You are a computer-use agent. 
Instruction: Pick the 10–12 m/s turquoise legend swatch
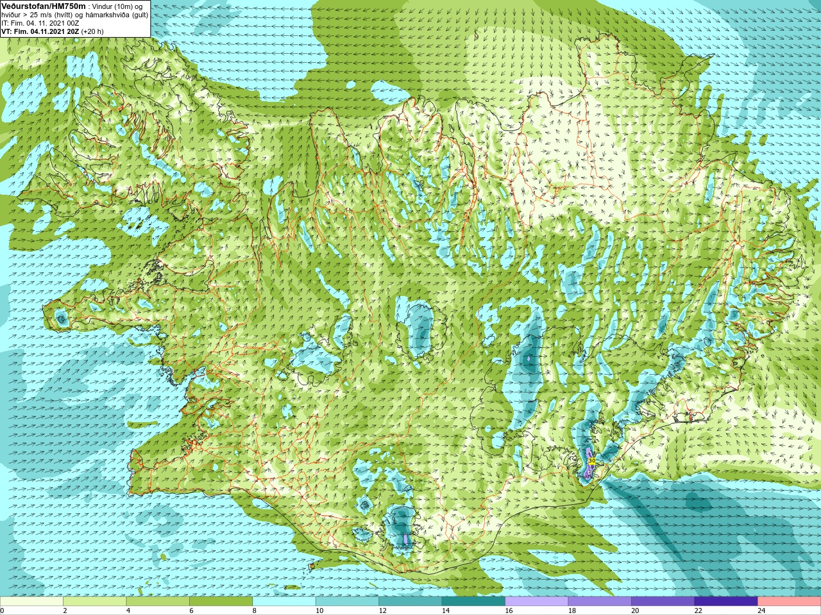point(348,602)
